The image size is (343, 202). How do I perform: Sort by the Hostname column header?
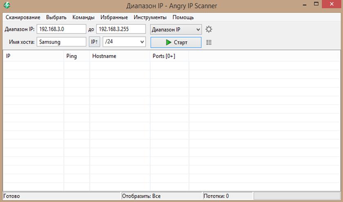(x=120, y=56)
